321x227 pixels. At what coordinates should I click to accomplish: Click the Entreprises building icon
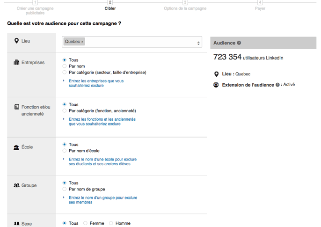coord(16,62)
